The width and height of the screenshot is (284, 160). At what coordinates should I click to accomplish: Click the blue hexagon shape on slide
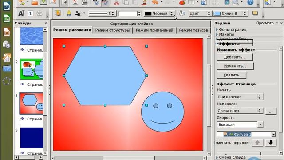click(105, 76)
